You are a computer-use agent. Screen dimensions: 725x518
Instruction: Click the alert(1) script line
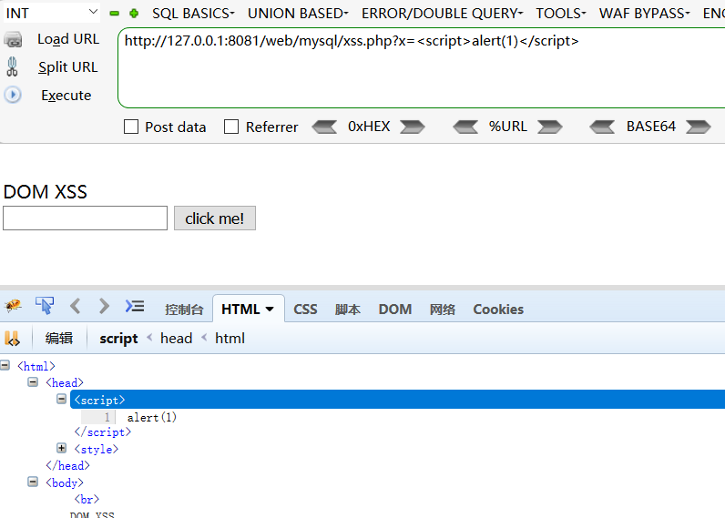click(x=152, y=417)
